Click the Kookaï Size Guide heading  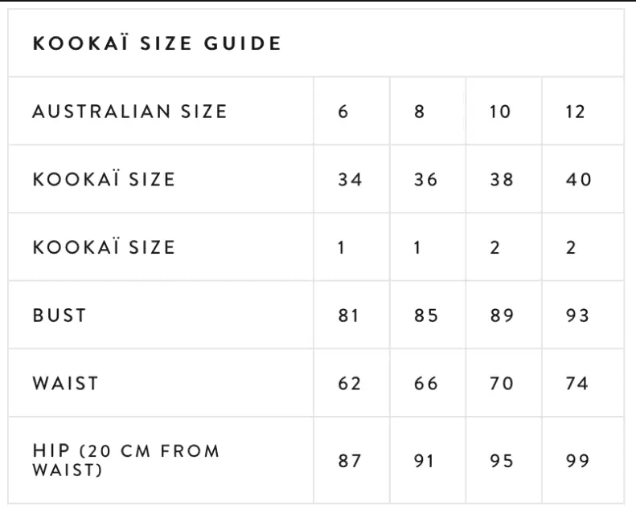click(157, 43)
